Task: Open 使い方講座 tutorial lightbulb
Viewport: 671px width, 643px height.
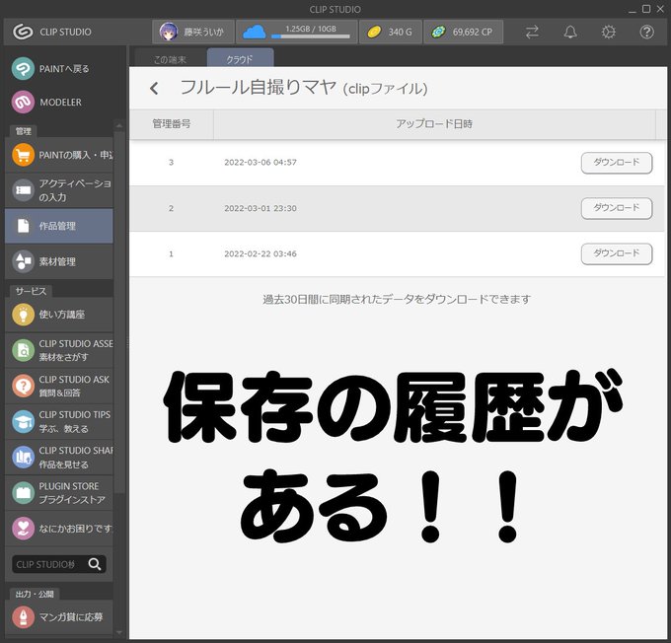Action: pyautogui.click(x=59, y=315)
